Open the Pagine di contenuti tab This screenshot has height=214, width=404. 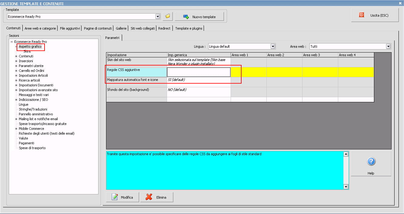click(x=98, y=28)
